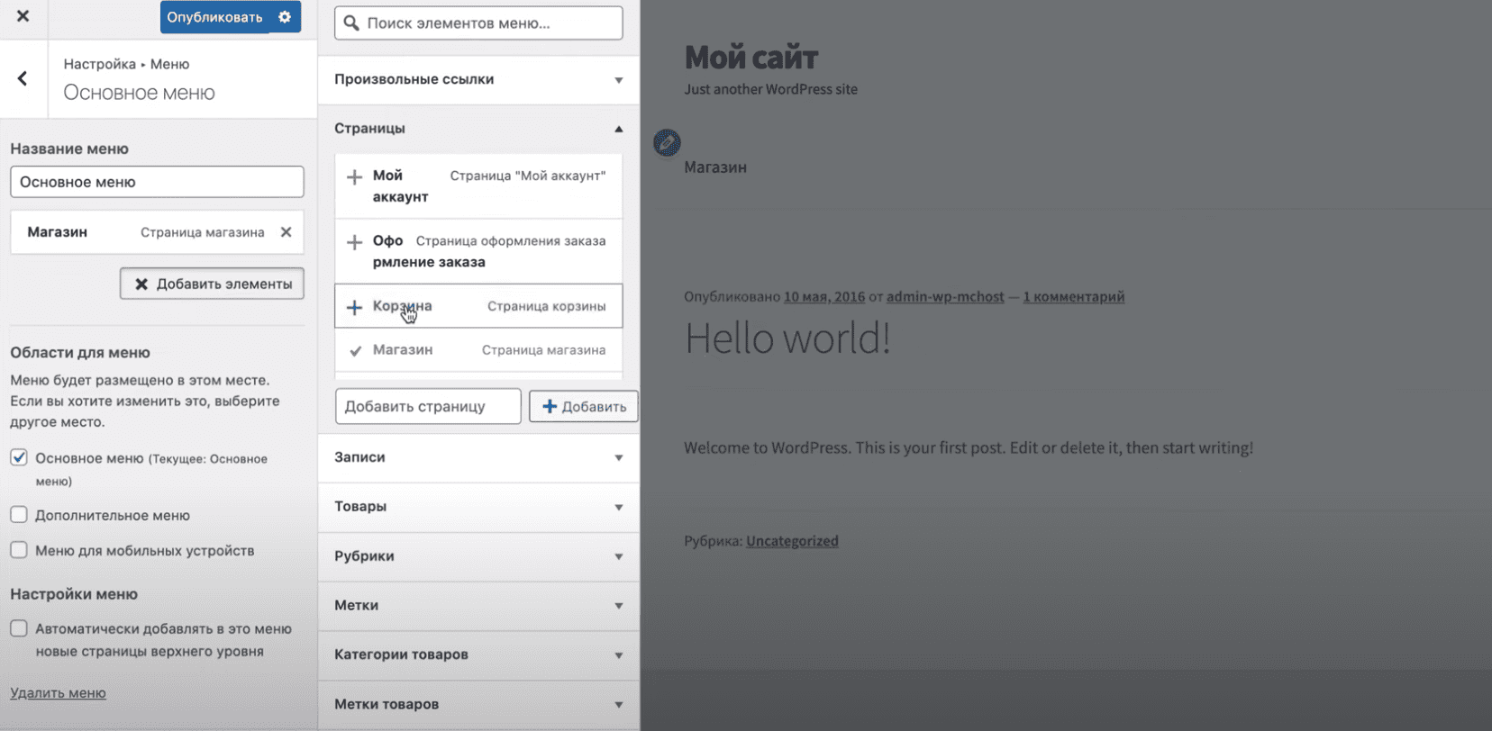Screen dimensions: 1492x731
Task: Expand Метки товаров section
Action: tap(478, 704)
